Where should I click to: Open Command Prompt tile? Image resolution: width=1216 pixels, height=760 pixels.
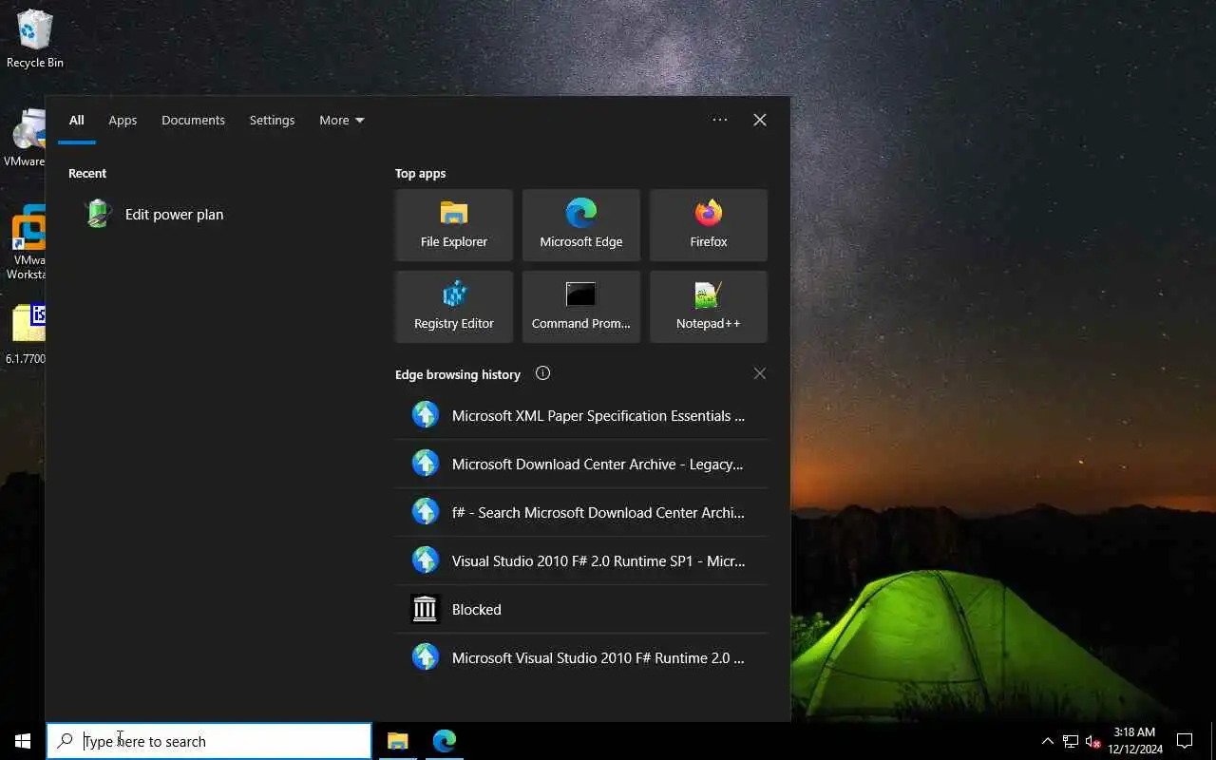coord(581,307)
